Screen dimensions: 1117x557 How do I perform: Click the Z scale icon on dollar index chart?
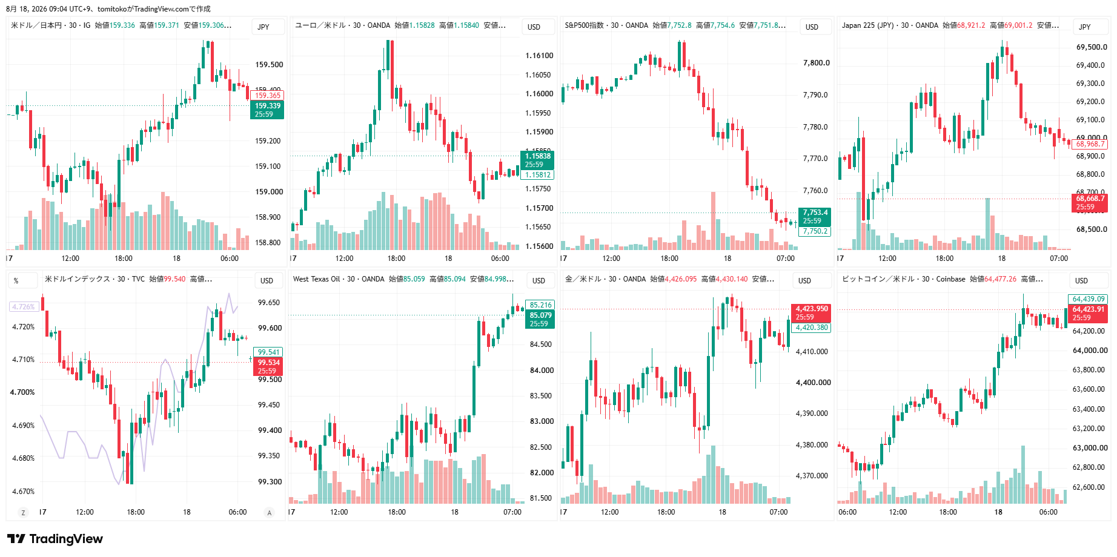24,513
